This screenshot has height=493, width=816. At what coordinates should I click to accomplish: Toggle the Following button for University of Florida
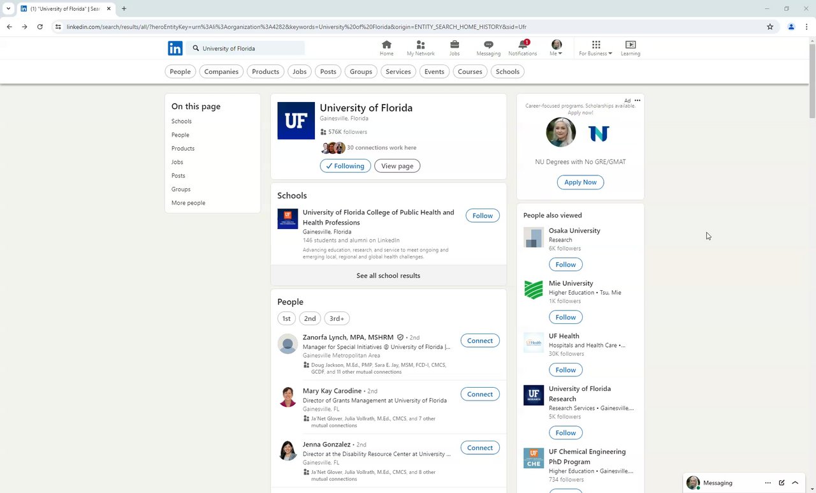(x=345, y=166)
